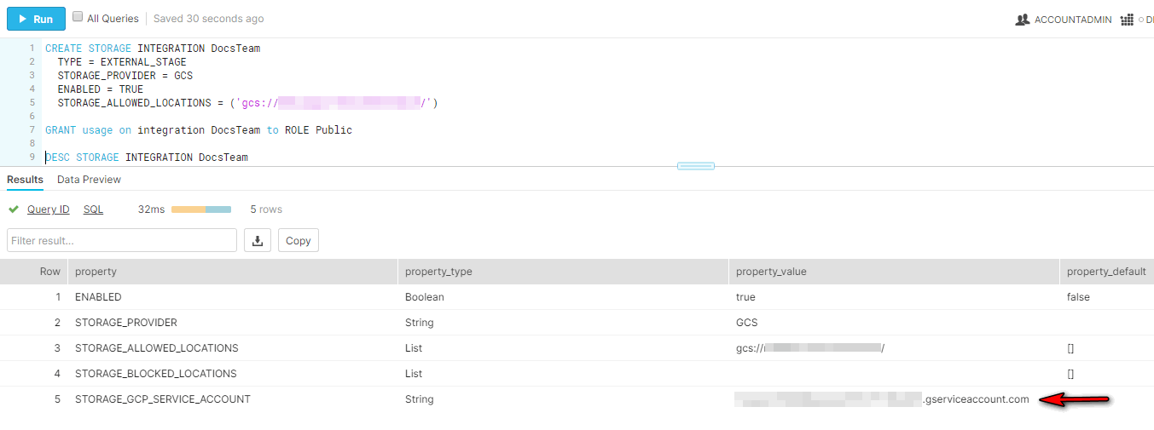Image resolution: width=1154 pixels, height=430 pixels.
Task: Click the property column header
Action: (232, 272)
